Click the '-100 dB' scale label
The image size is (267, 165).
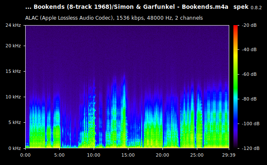251,124
